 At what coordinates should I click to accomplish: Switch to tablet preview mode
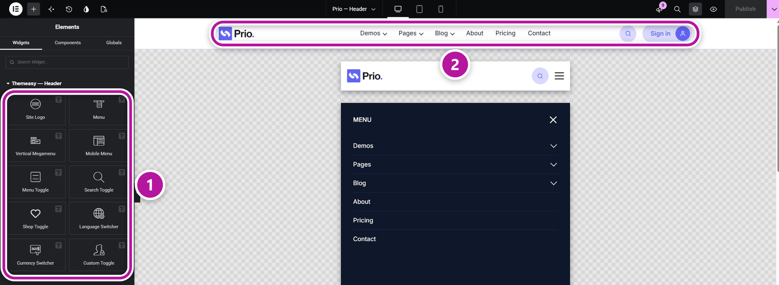419,9
